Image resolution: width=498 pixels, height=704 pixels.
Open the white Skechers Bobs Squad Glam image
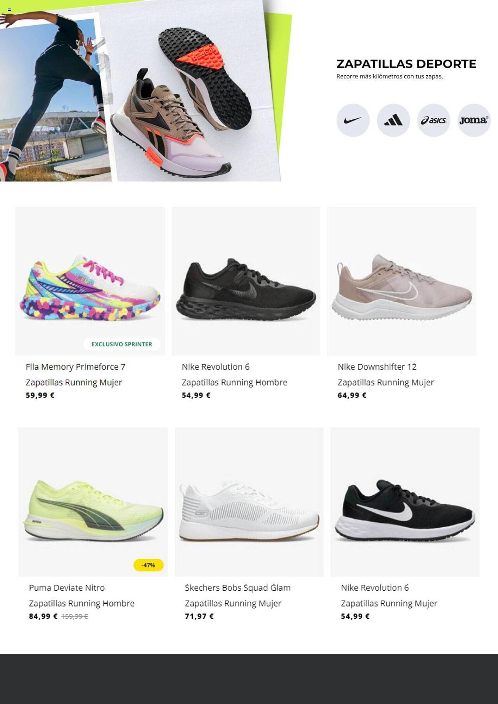249,502
